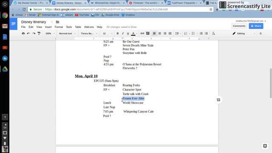Open the Gmail bookmark

(x=30, y=15)
